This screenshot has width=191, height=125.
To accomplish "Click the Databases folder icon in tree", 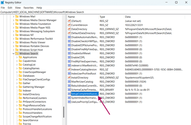I will [20, 76].
